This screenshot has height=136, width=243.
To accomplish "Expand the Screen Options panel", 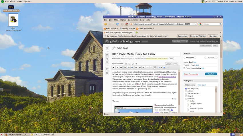I will 206,46.
